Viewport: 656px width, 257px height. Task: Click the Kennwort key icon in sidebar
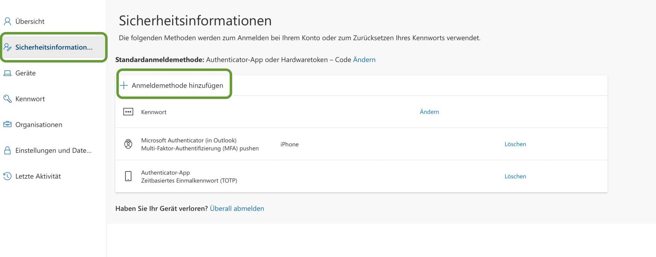click(7, 99)
